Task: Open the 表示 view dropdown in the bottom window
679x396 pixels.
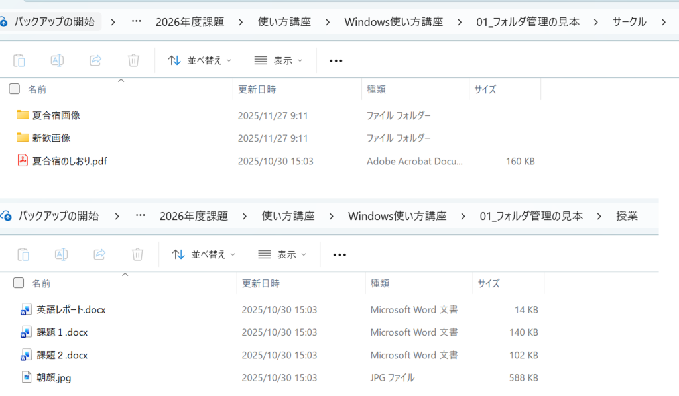Action: pos(282,254)
